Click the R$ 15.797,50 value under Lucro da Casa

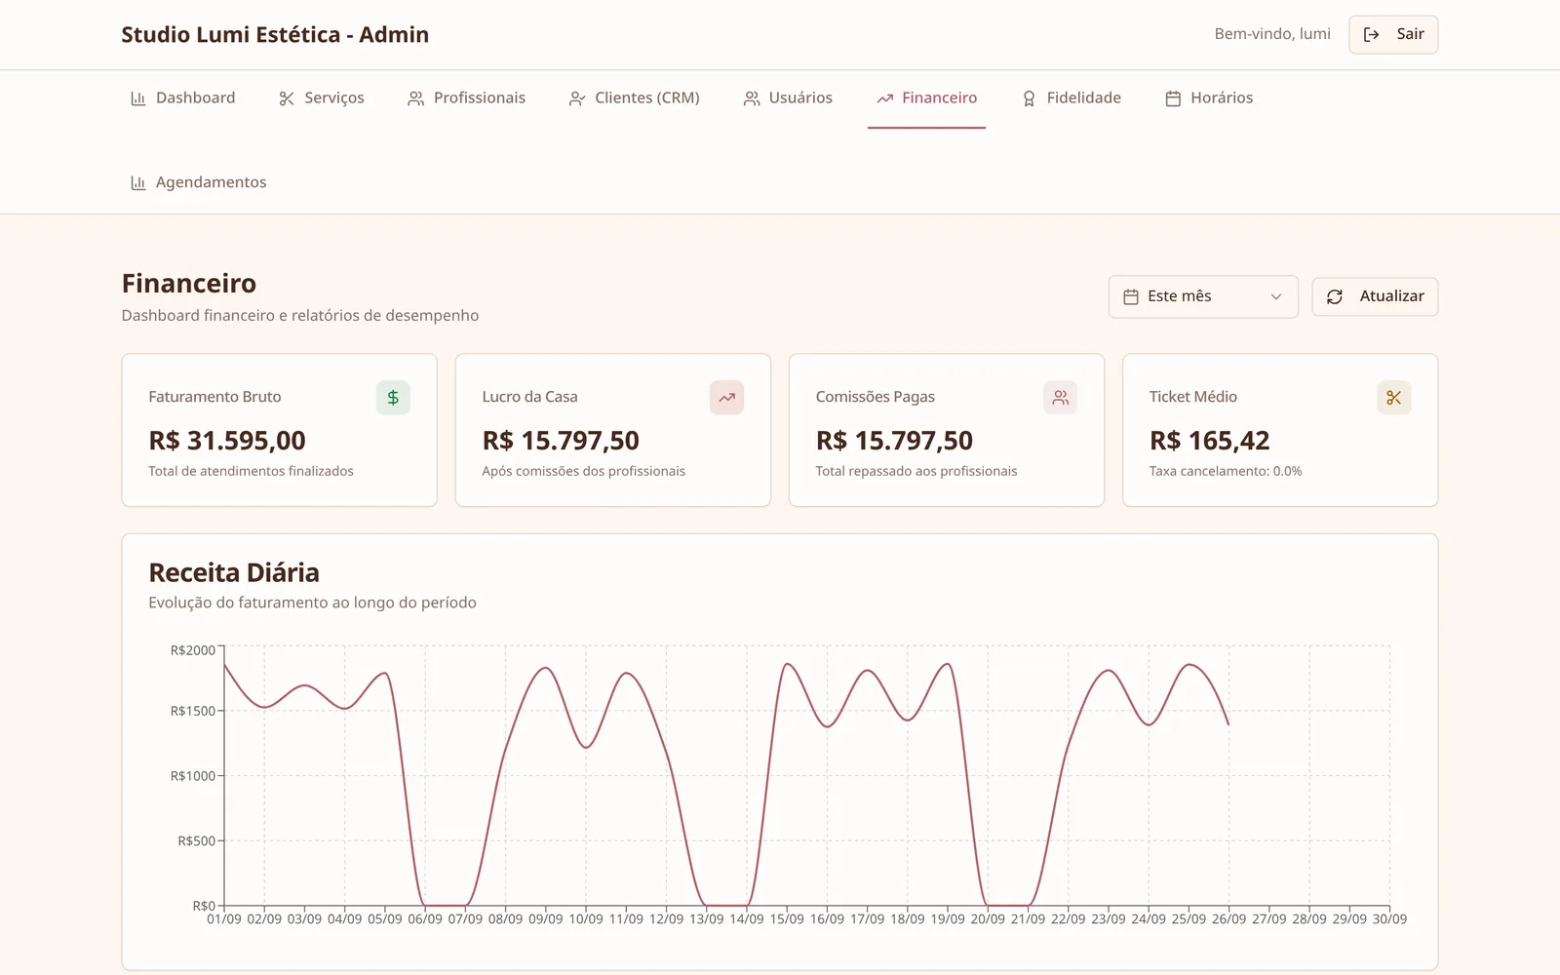coord(561,441)
